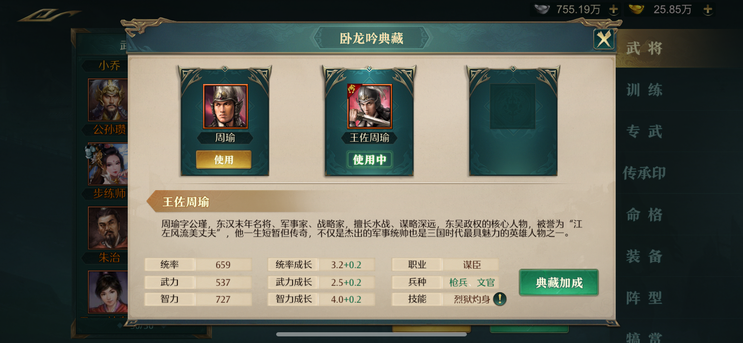Close the 卧龙吟典藏 dialog

(x=603, y=39)
